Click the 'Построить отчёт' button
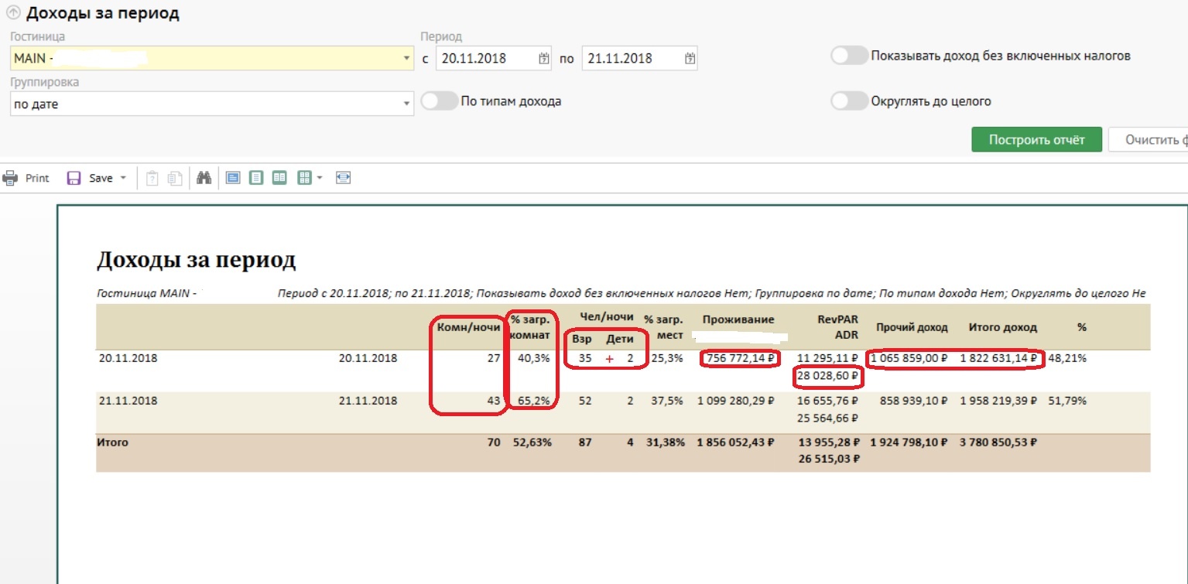This screenshot has width=1188, height=584. [1036, 140]
